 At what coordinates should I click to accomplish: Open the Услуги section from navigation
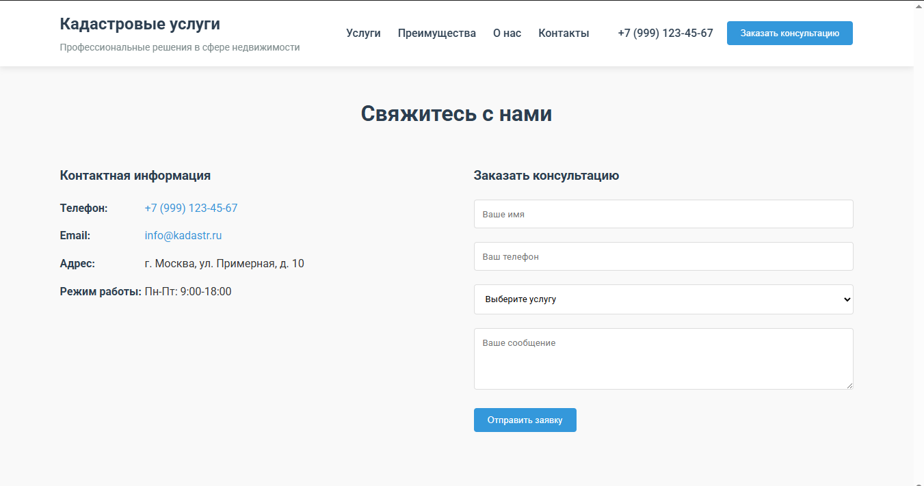363,33
